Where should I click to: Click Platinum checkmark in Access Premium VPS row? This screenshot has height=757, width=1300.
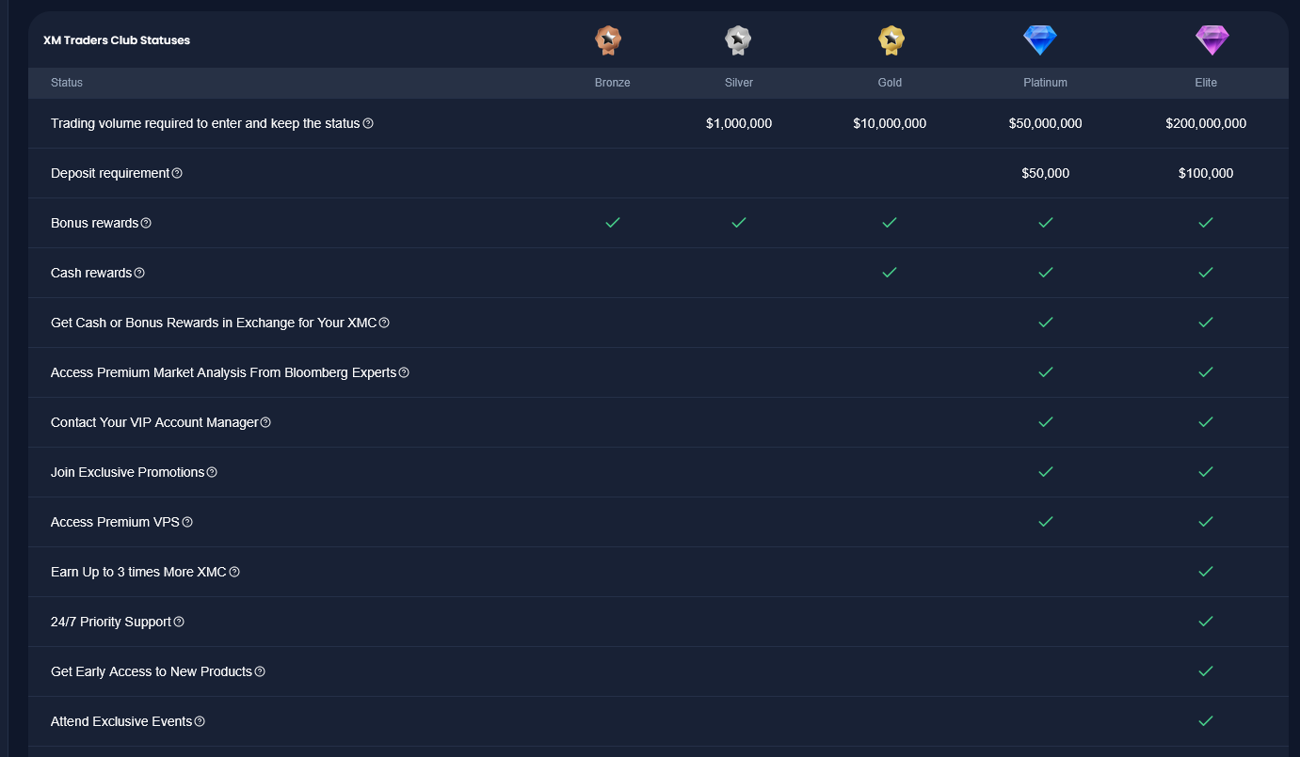coord(1045,521)
